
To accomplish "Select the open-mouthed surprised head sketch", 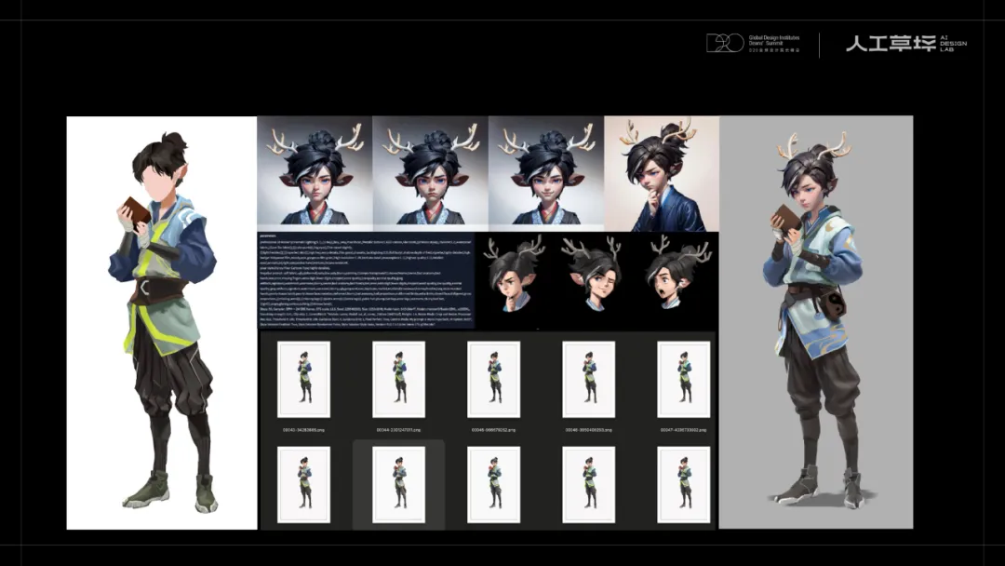I will point(677,273).
